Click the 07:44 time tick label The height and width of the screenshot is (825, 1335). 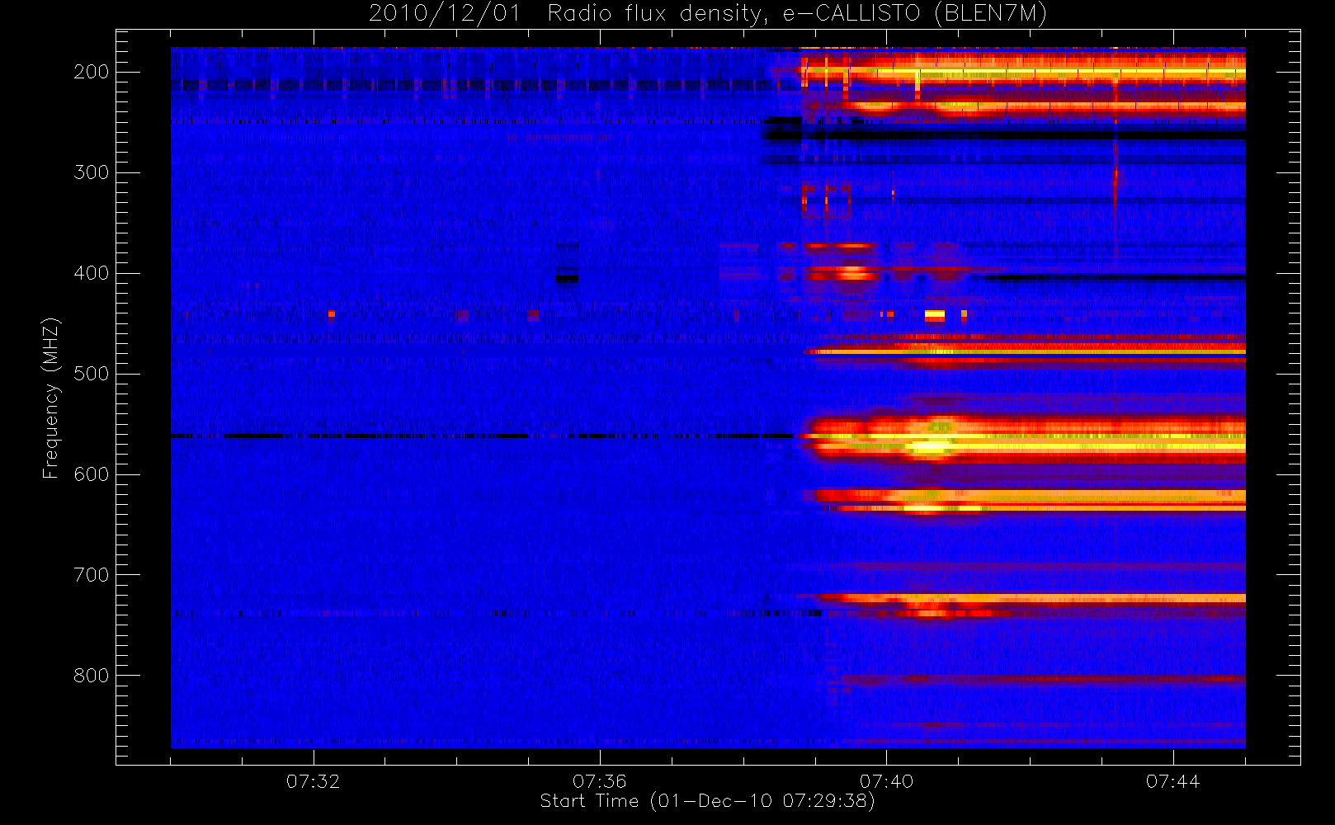click(1173, 781)
